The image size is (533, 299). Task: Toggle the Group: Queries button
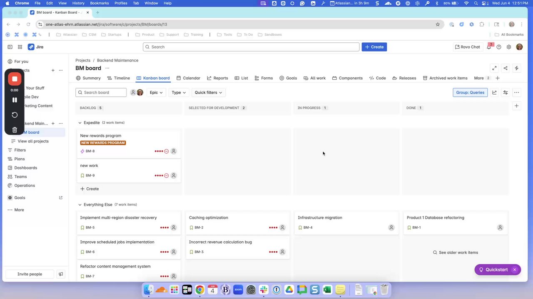[x=470, y=93]
